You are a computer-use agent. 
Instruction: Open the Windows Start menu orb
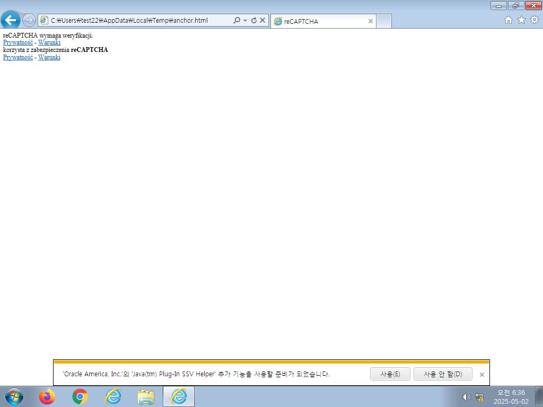pos(14,396)
